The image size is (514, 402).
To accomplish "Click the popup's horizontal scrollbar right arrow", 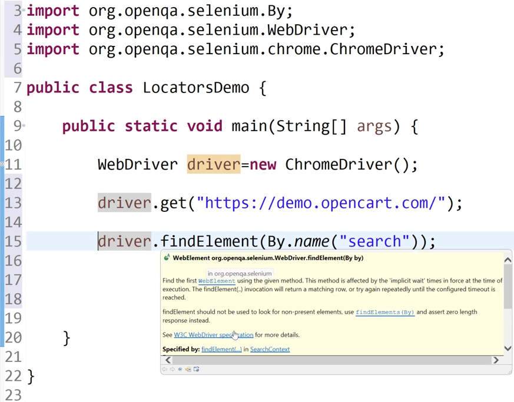I will pyautogui.click(x=496, y=360).
